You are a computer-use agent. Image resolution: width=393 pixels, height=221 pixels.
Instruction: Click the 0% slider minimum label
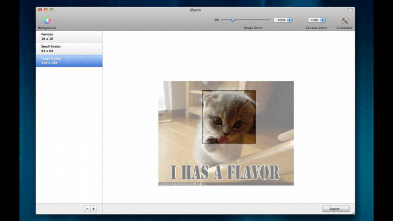click(216, 20)
